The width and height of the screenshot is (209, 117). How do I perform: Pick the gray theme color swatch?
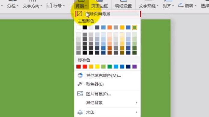[116, 28]
